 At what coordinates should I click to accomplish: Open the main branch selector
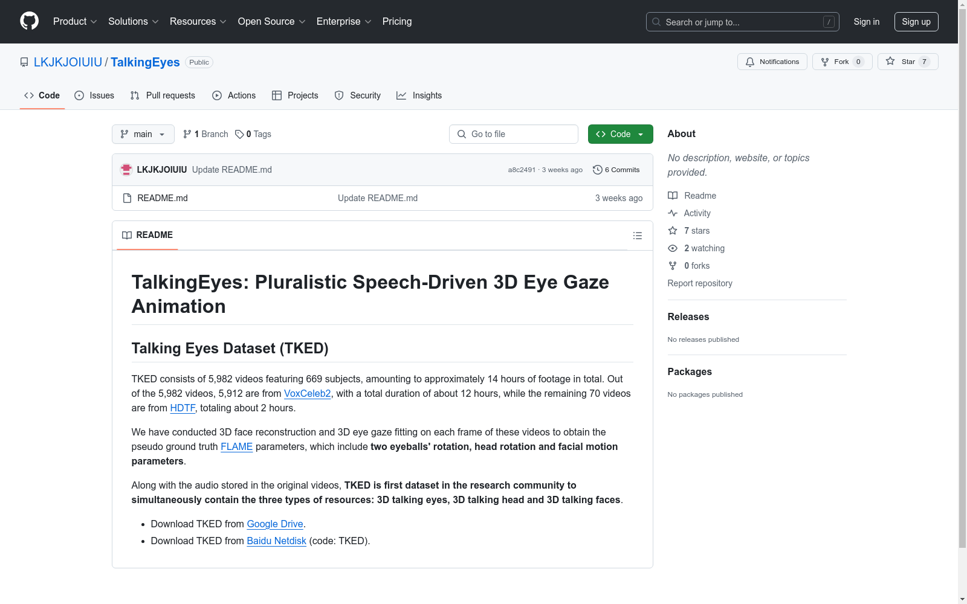(143, 134)
